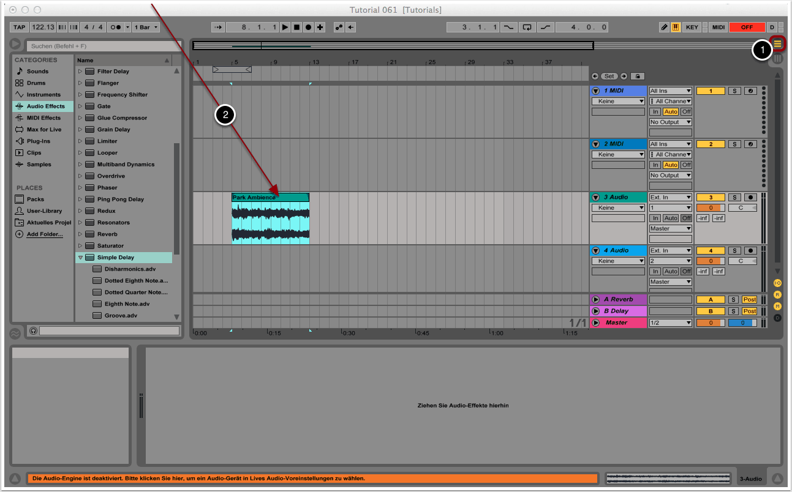Show or hide the In/Out section

pos(778,283)
